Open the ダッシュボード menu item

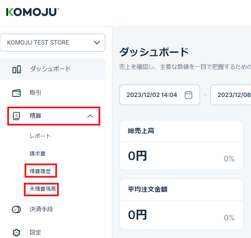click(x=50, y=69)
